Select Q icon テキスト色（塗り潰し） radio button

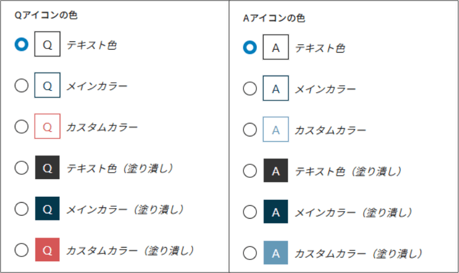pos(21,168)
